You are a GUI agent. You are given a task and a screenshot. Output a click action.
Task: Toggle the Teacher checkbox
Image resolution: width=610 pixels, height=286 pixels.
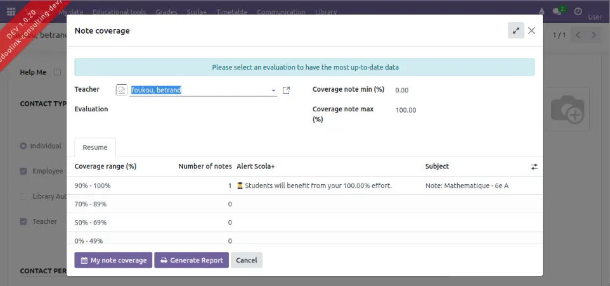tap(23, 221)
